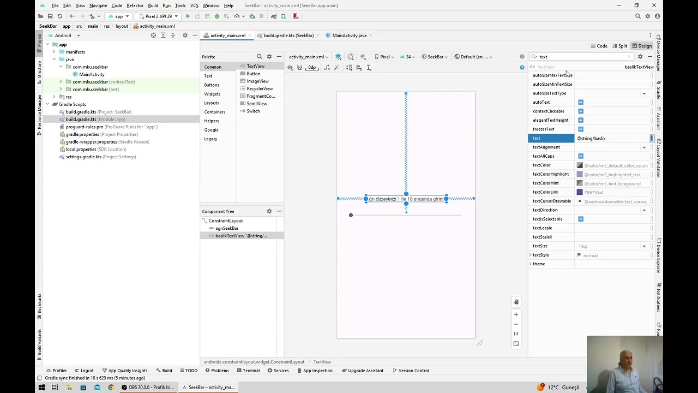
Task: Open the textSize dropdown arrow
Action: point(644,246)
